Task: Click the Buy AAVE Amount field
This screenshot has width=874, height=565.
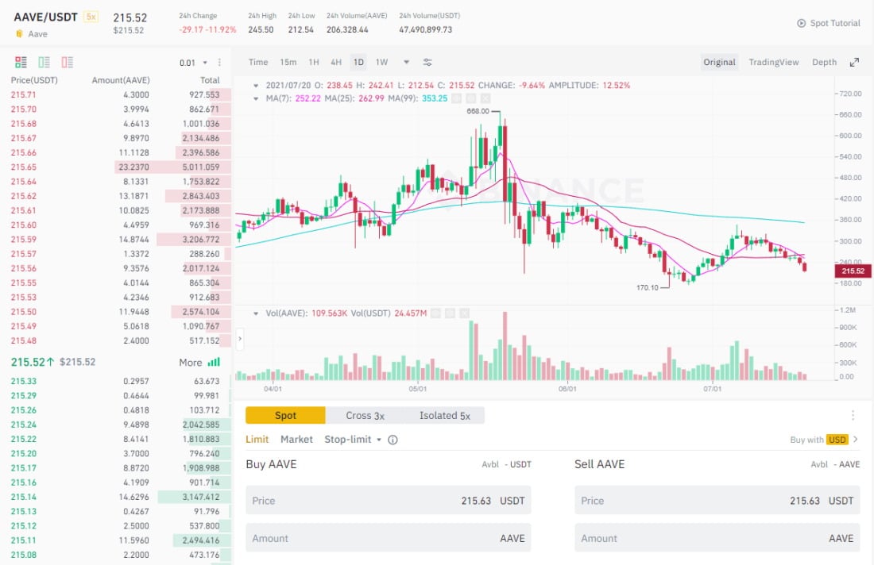Action: click(x=389, y=538)
